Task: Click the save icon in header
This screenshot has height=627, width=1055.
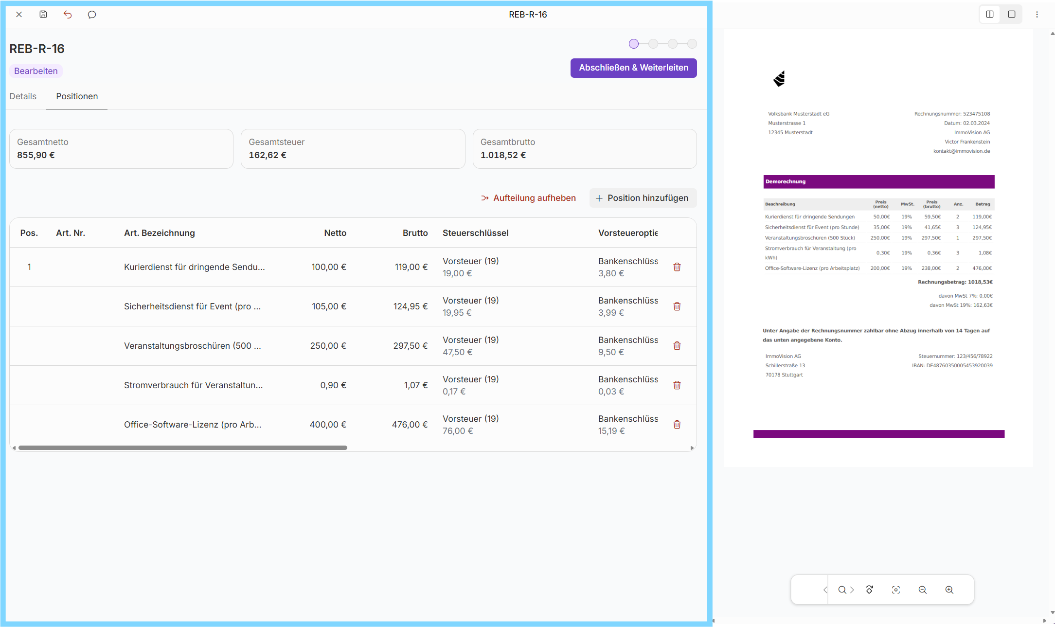Action: pos(43,15)
